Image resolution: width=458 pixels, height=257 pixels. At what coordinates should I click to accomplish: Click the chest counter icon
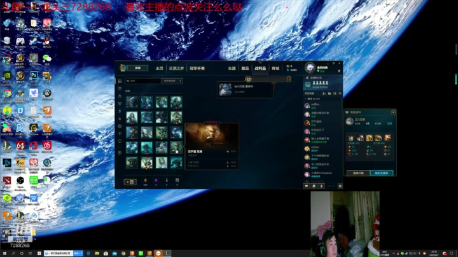177,180
